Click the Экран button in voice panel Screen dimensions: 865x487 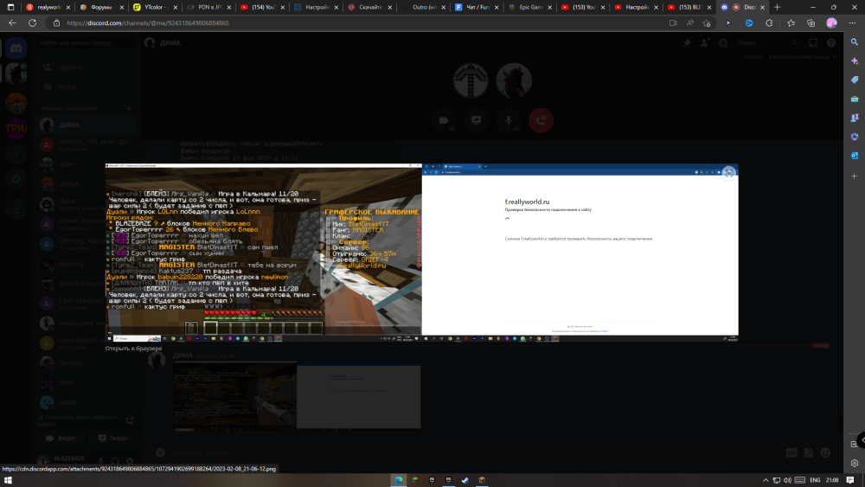[x=113, y=438]
